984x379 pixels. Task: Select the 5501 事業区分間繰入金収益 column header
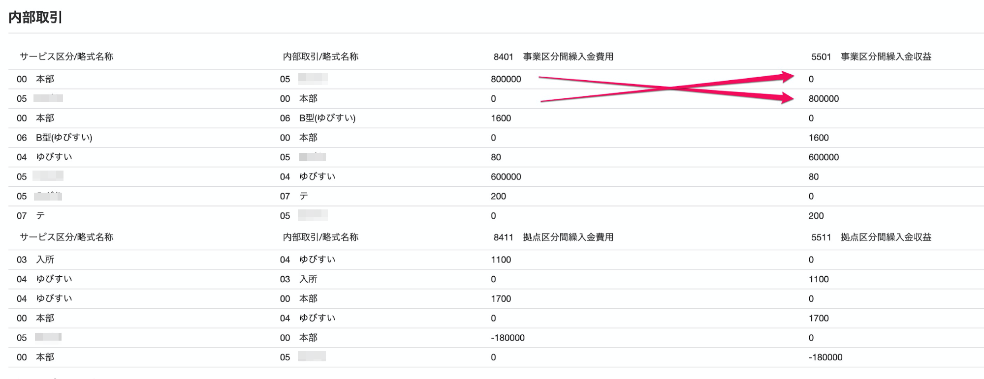tap(871, 57)
